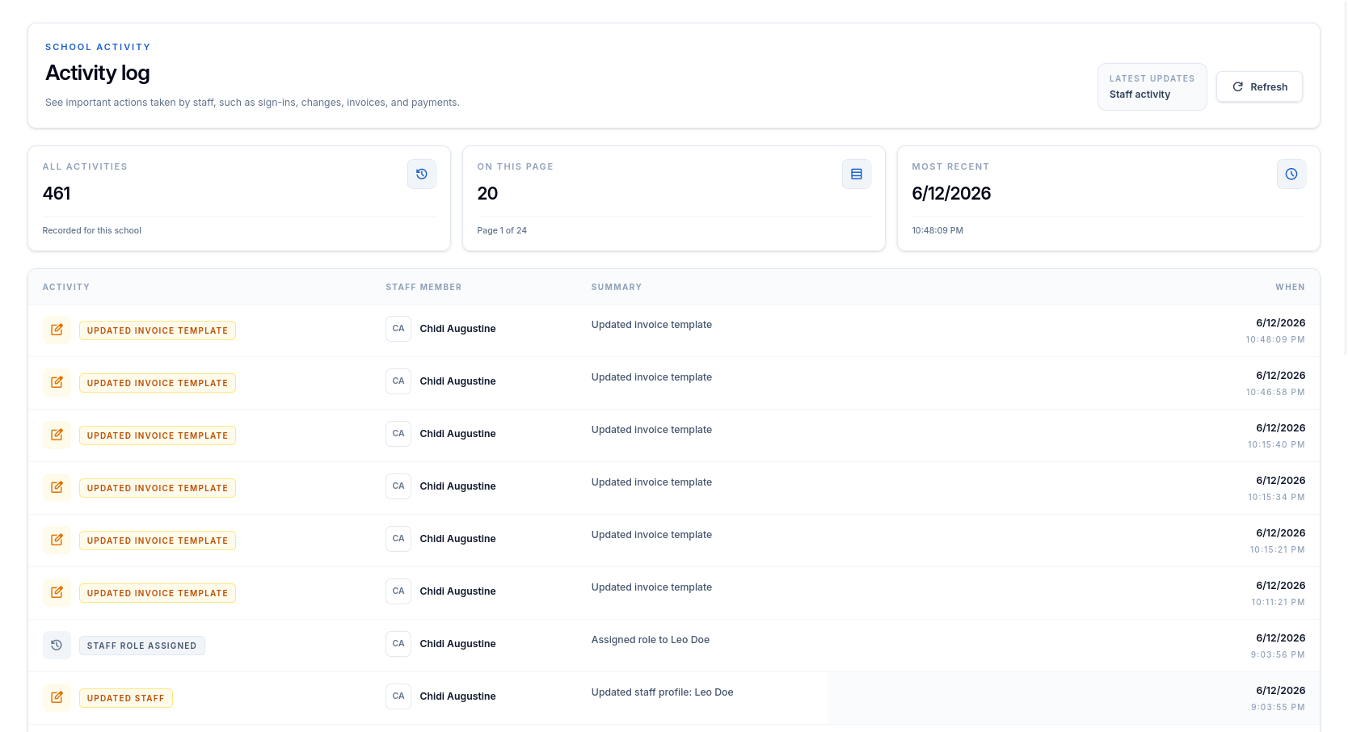Click Updated Invoice Template tag at 10:46:58 PM
1348x732 pixels.
(x=158, y=383)
